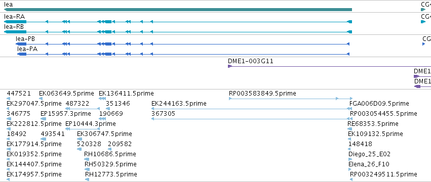Select the long teal lea gene bar
431x182 pixels.
[178, 10]
